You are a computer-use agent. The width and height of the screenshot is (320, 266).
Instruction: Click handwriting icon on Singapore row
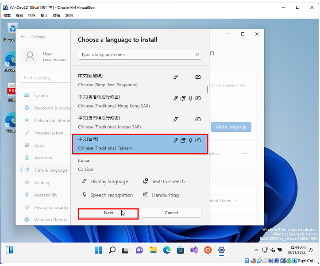pyautogui.click(x=198, y=77)
